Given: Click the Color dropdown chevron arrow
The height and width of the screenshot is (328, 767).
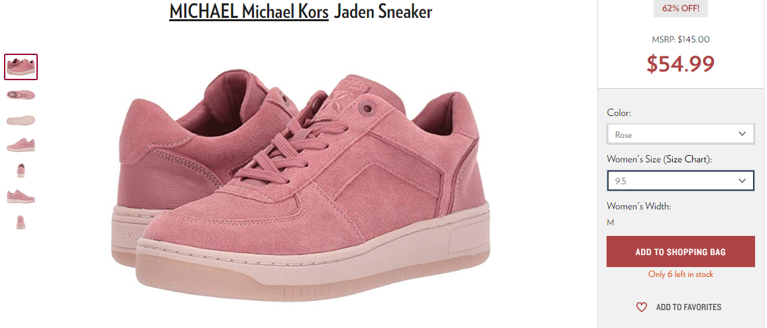Looking at the screenshot, I should 742,134.
